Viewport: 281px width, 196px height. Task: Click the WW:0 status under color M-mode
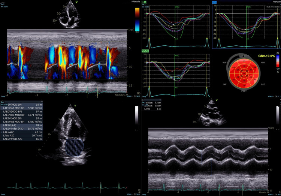[129, 96]
